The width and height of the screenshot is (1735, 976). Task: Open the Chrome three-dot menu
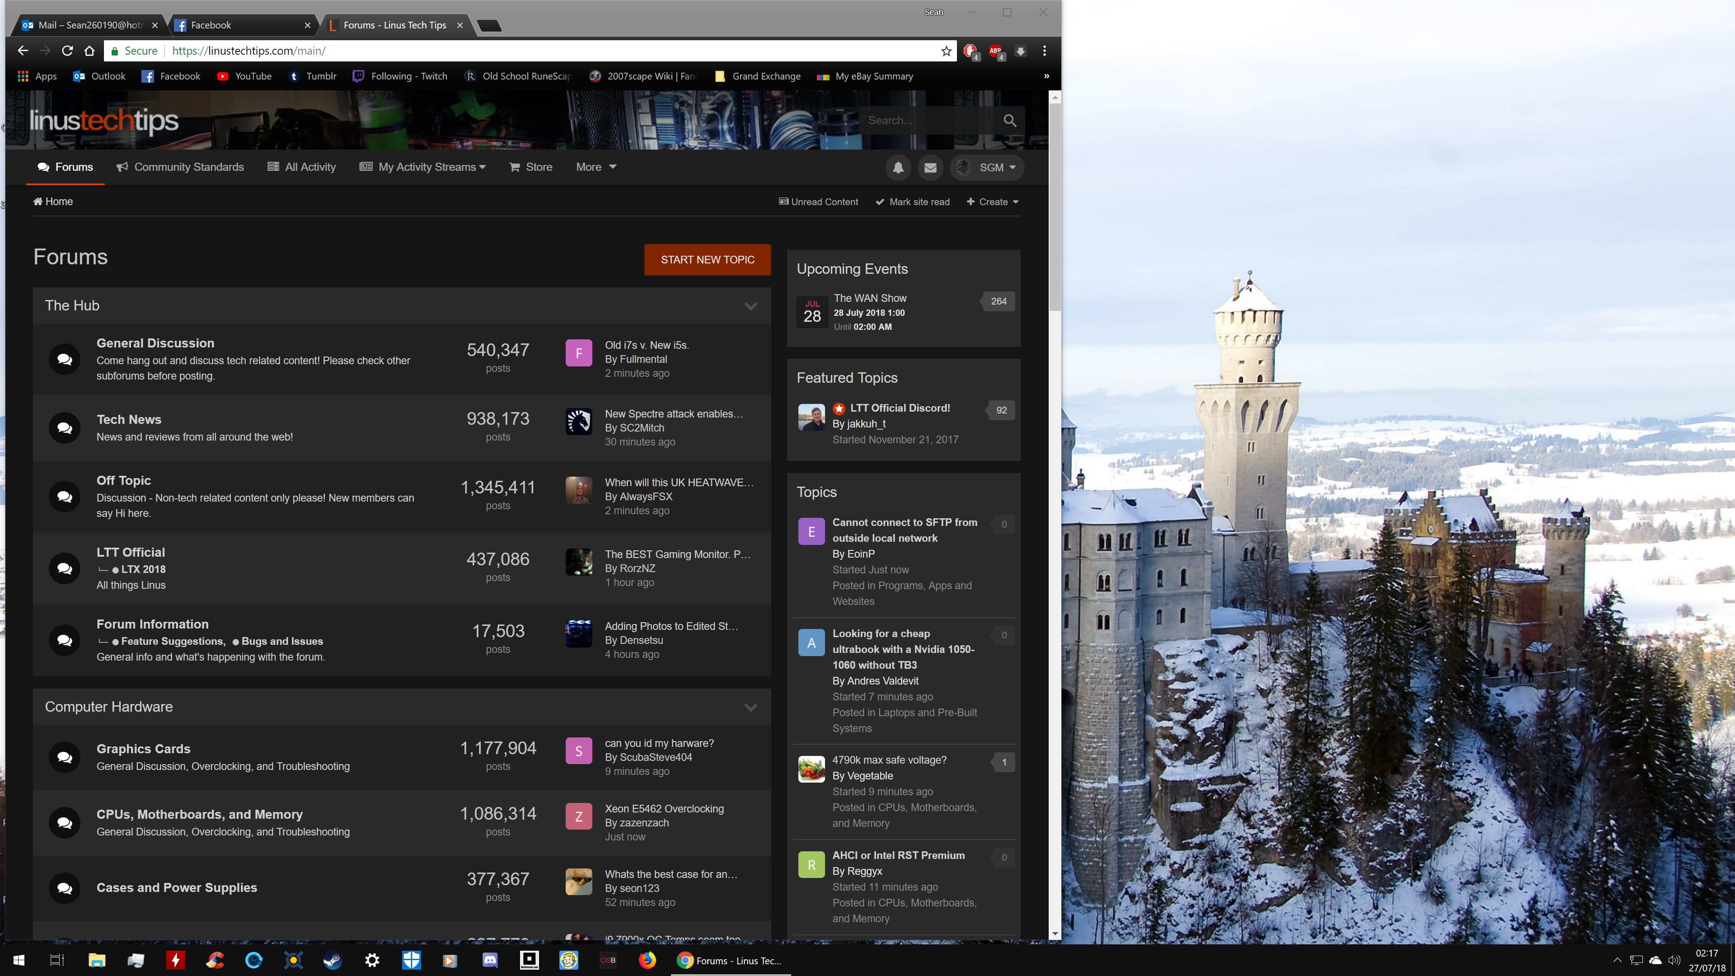1045,51
